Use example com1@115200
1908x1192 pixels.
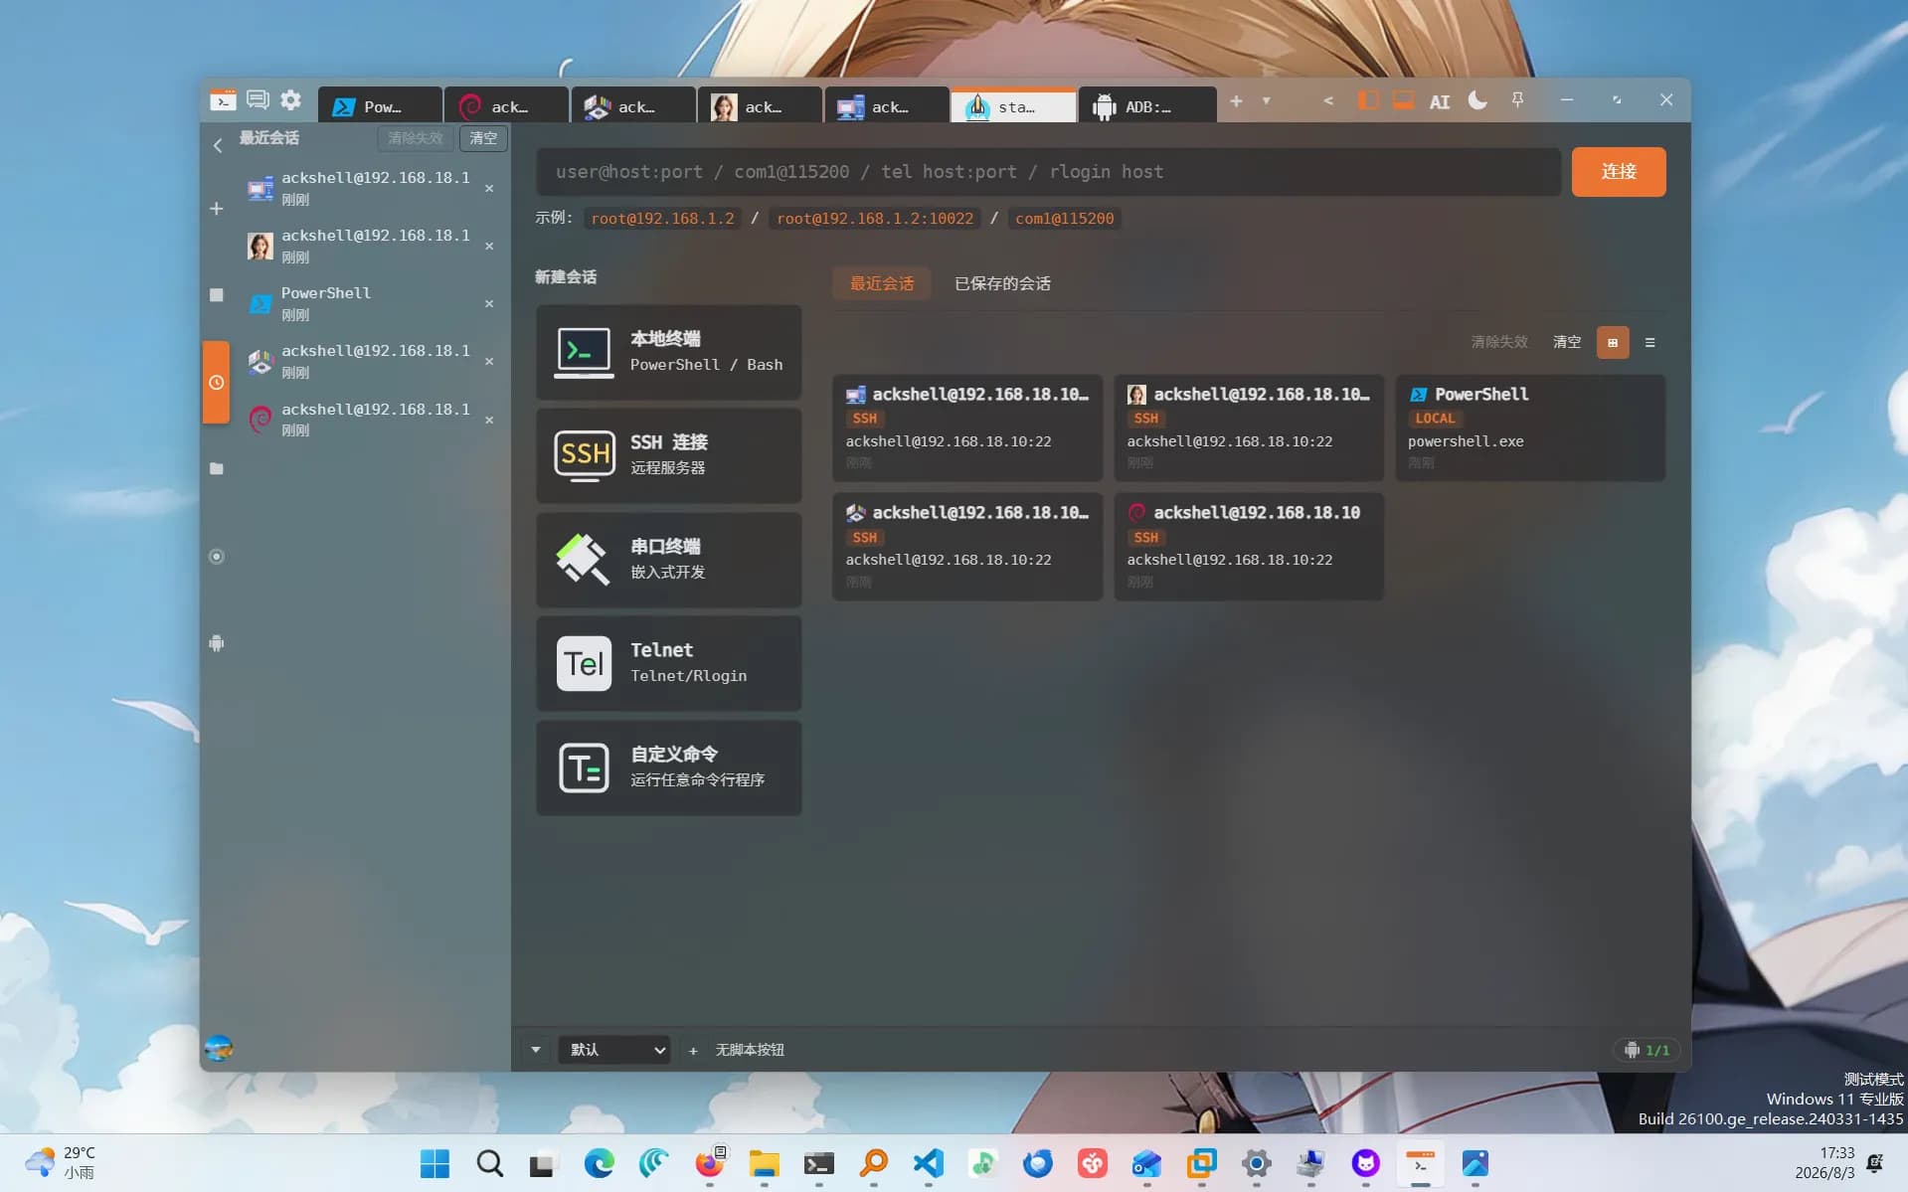[x=1064, y=219]
